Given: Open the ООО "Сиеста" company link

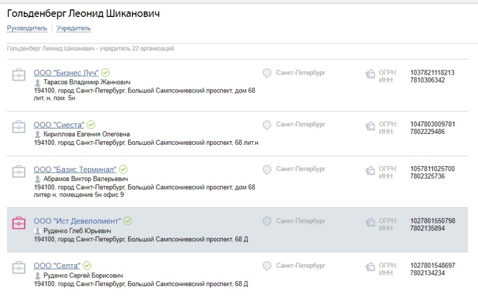Looking at the screenshot, I should tap(59, 125).
